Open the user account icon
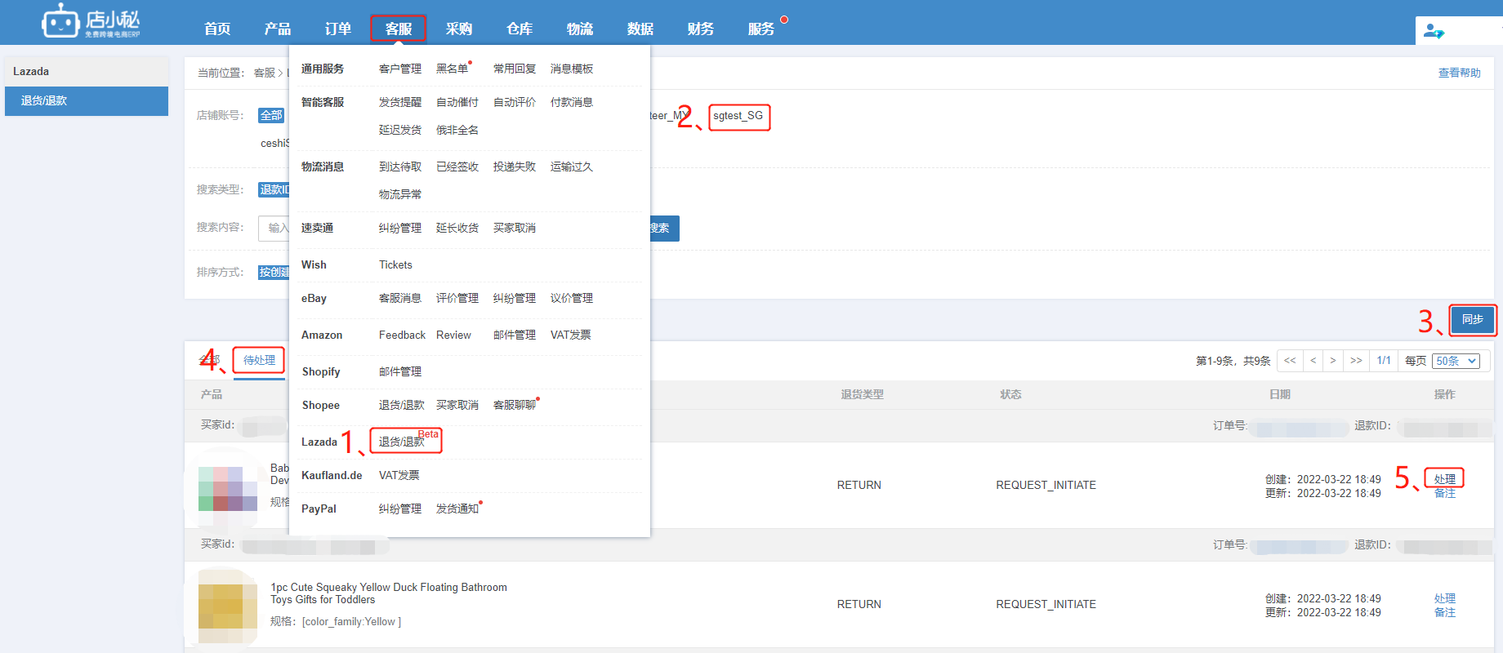The image size is (1503, 653). point(1434,31)
